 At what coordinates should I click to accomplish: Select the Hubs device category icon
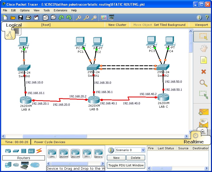[23, 151]
